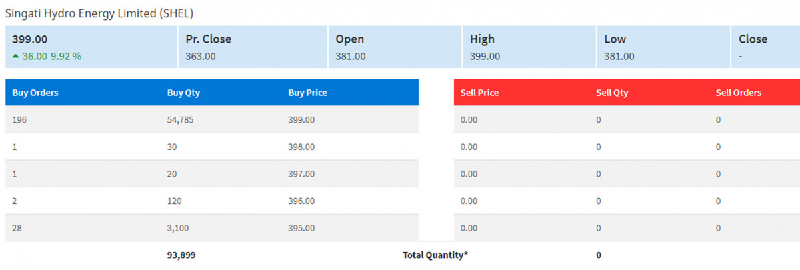Click the Buy Orders column header
The height and width of the screenshot is (270, 800).
35,93
